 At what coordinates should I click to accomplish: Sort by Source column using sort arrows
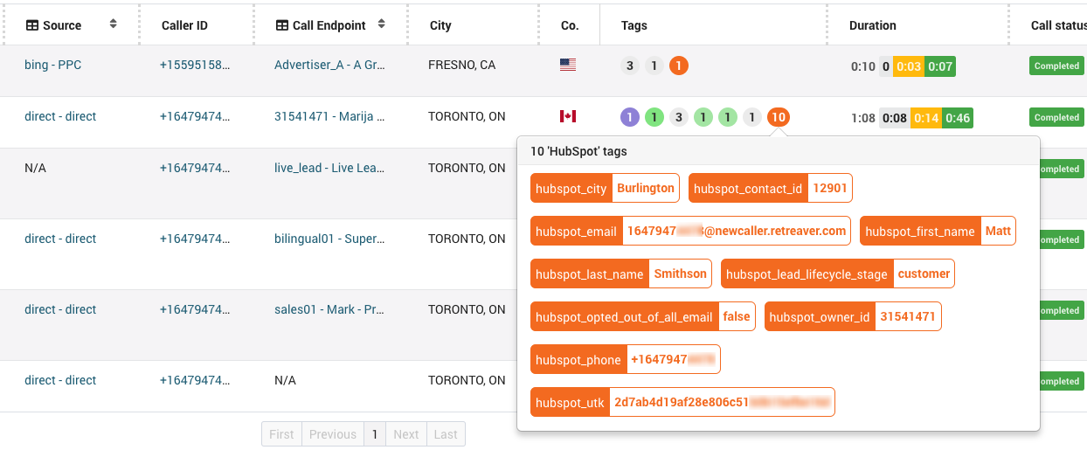point(113,24)
